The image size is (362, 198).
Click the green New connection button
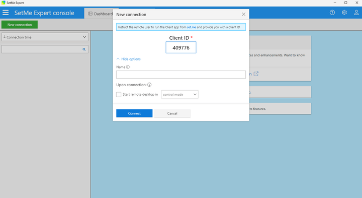(20, 25)
